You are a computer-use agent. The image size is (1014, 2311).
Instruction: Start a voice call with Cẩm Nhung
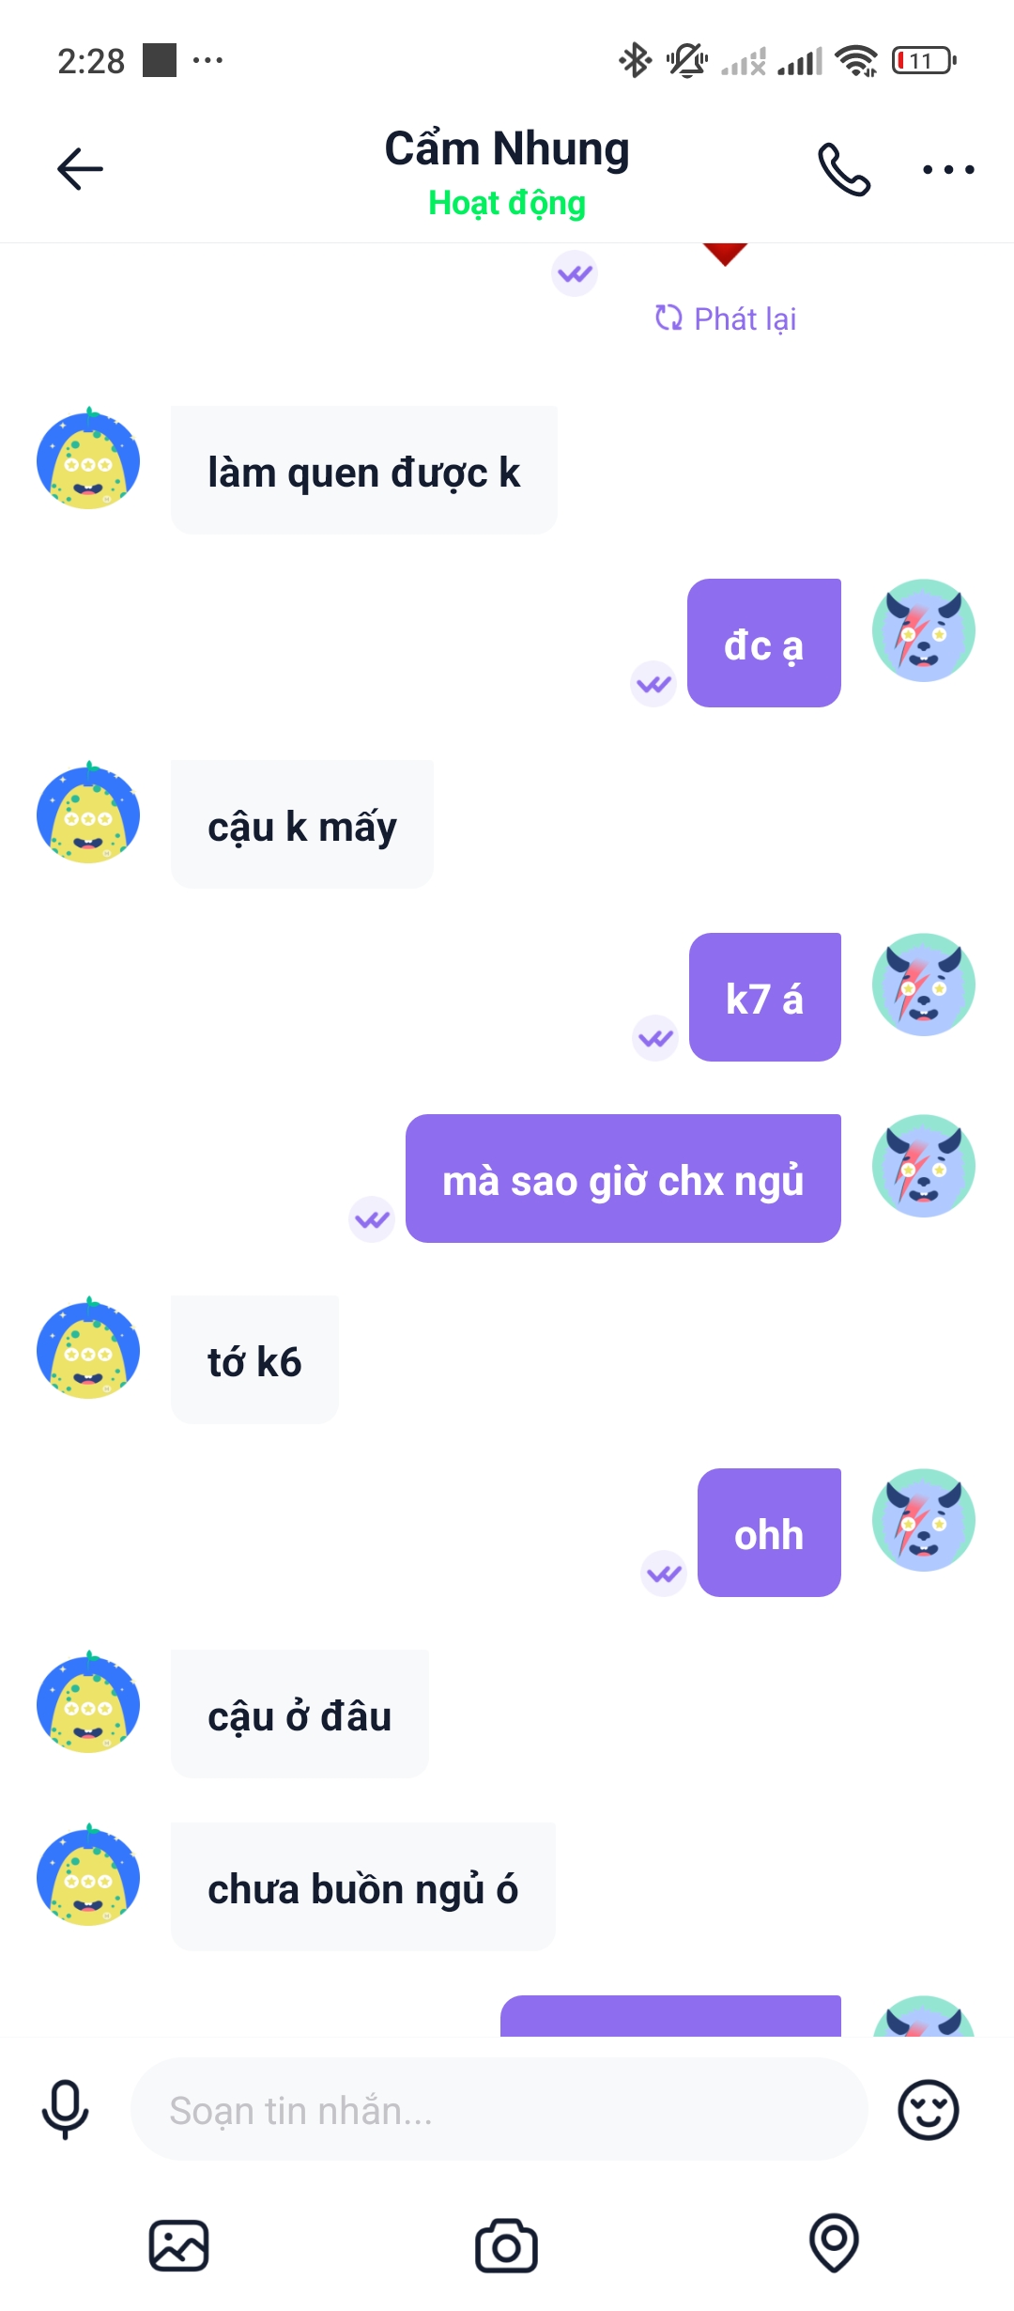(844, 169)
